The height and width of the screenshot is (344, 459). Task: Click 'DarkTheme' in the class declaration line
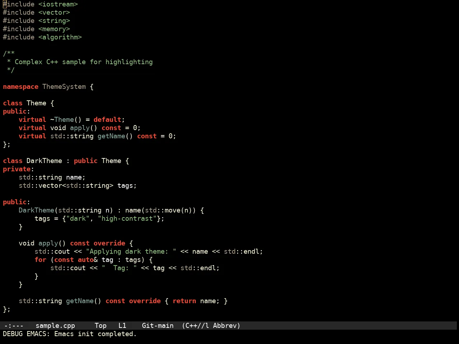44,161
